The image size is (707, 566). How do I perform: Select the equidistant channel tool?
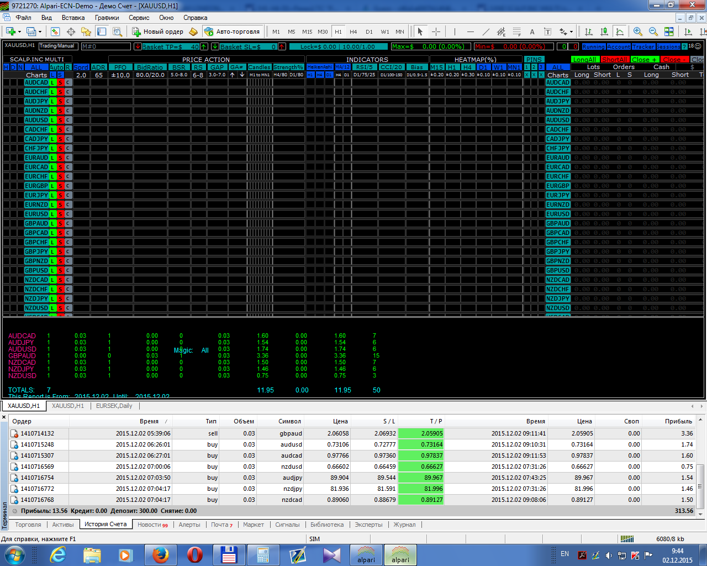[501, 32]
